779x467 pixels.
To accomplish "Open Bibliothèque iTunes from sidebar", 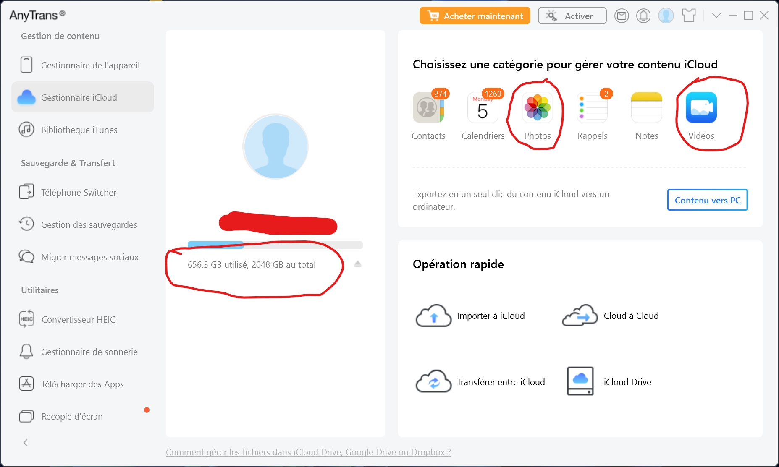I will click(x=83, y=130).
